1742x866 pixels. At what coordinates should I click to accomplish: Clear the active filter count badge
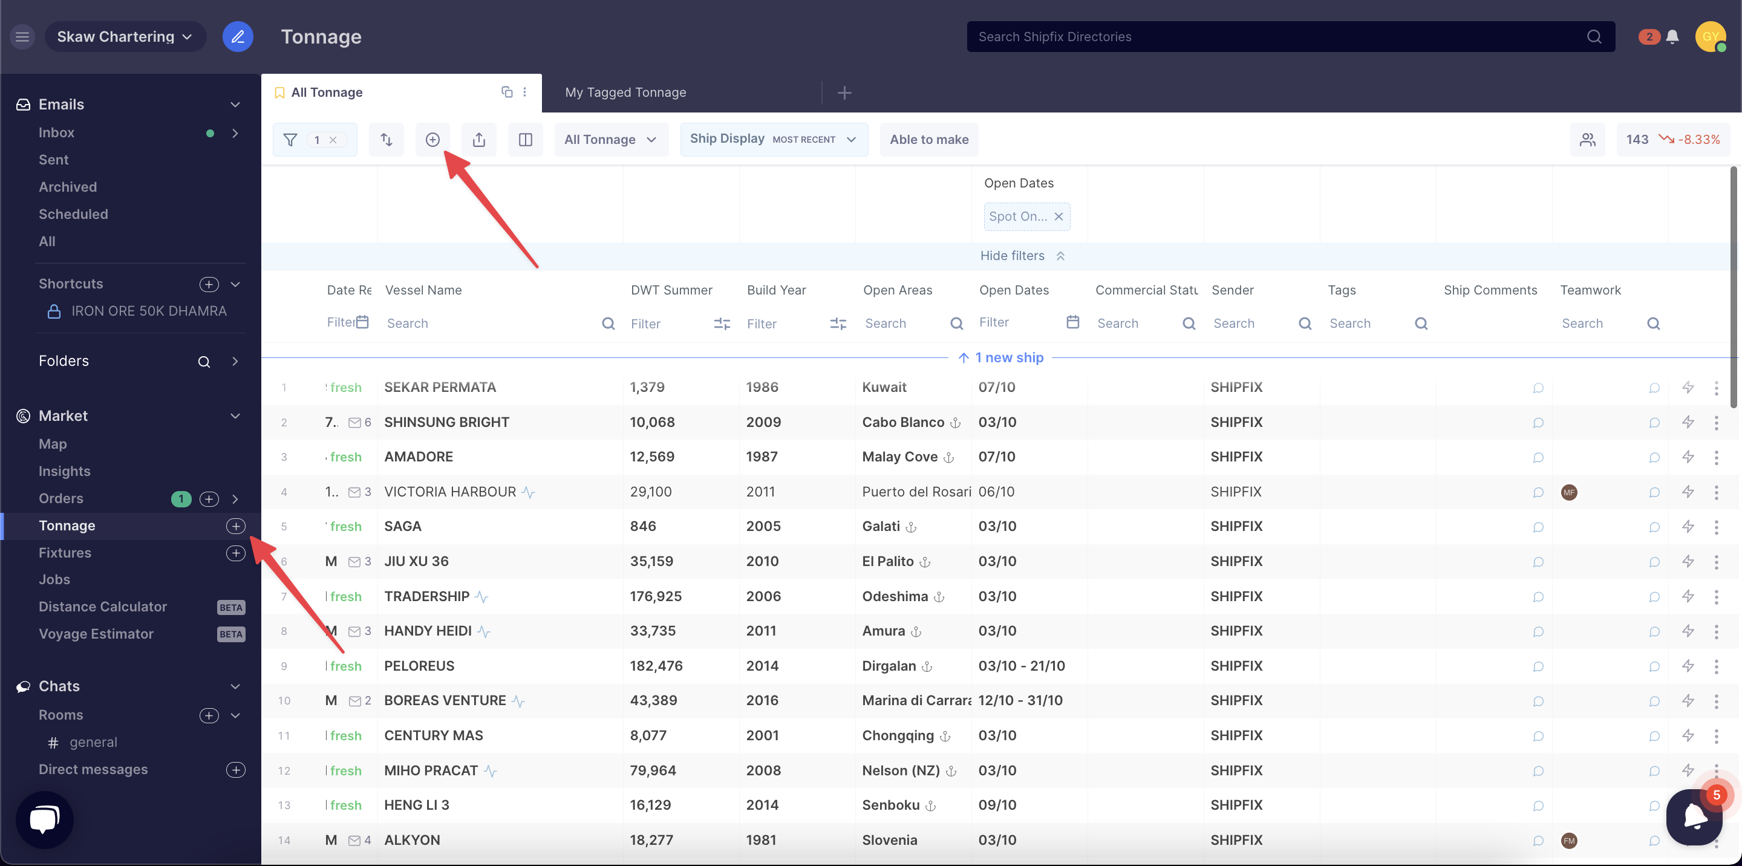coord(333,140)
